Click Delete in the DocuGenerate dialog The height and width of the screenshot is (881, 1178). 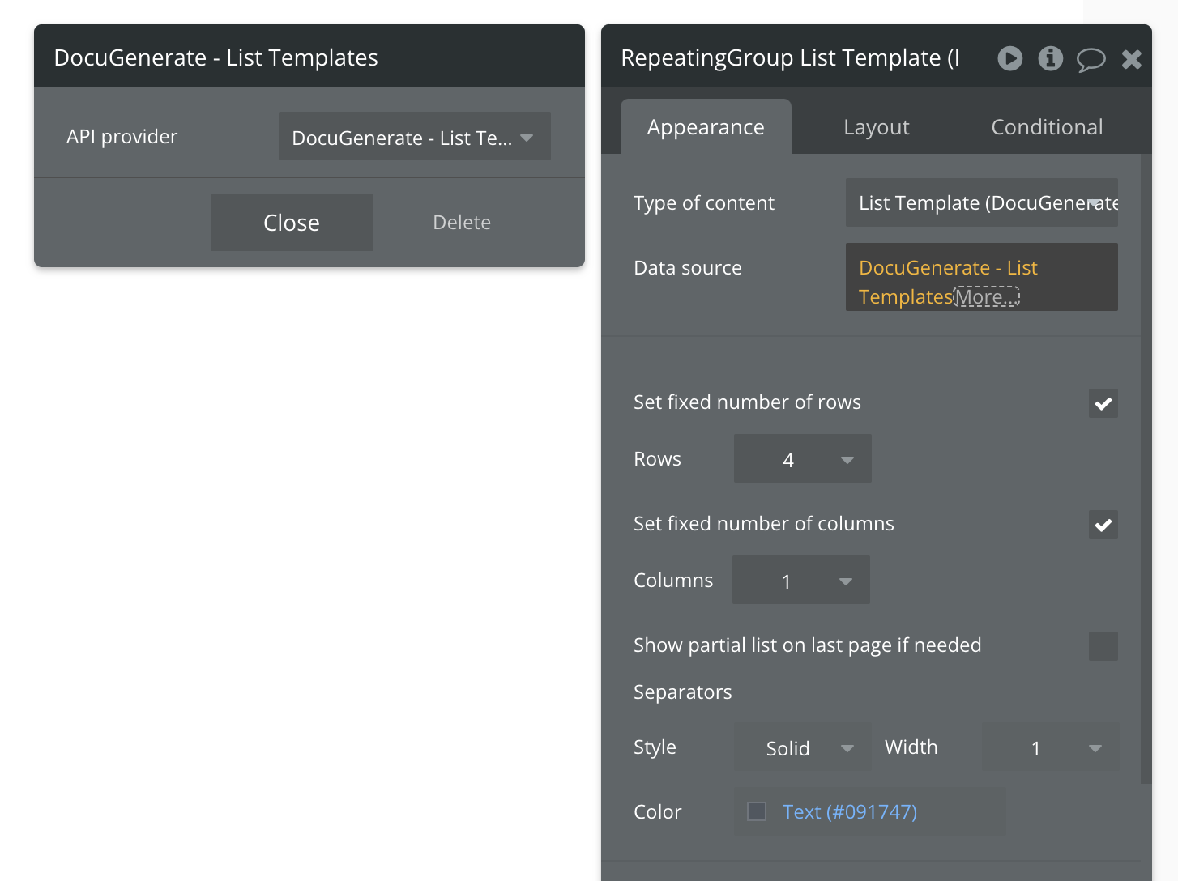pos(462,223)
